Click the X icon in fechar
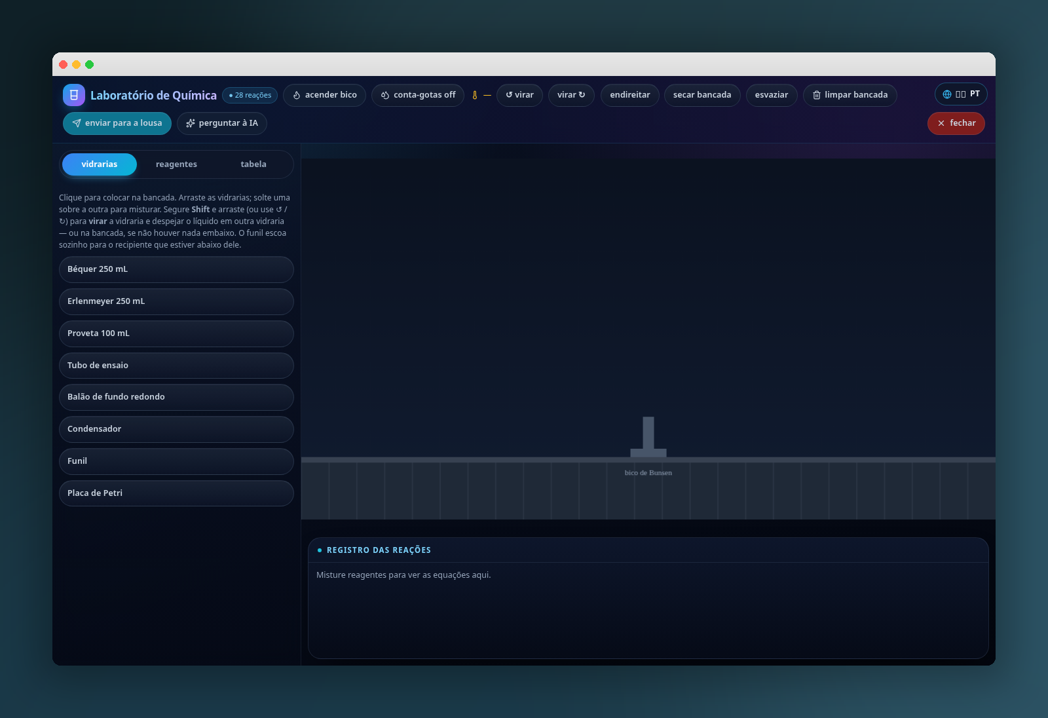The image size is (1048, 718). (941, 123)
